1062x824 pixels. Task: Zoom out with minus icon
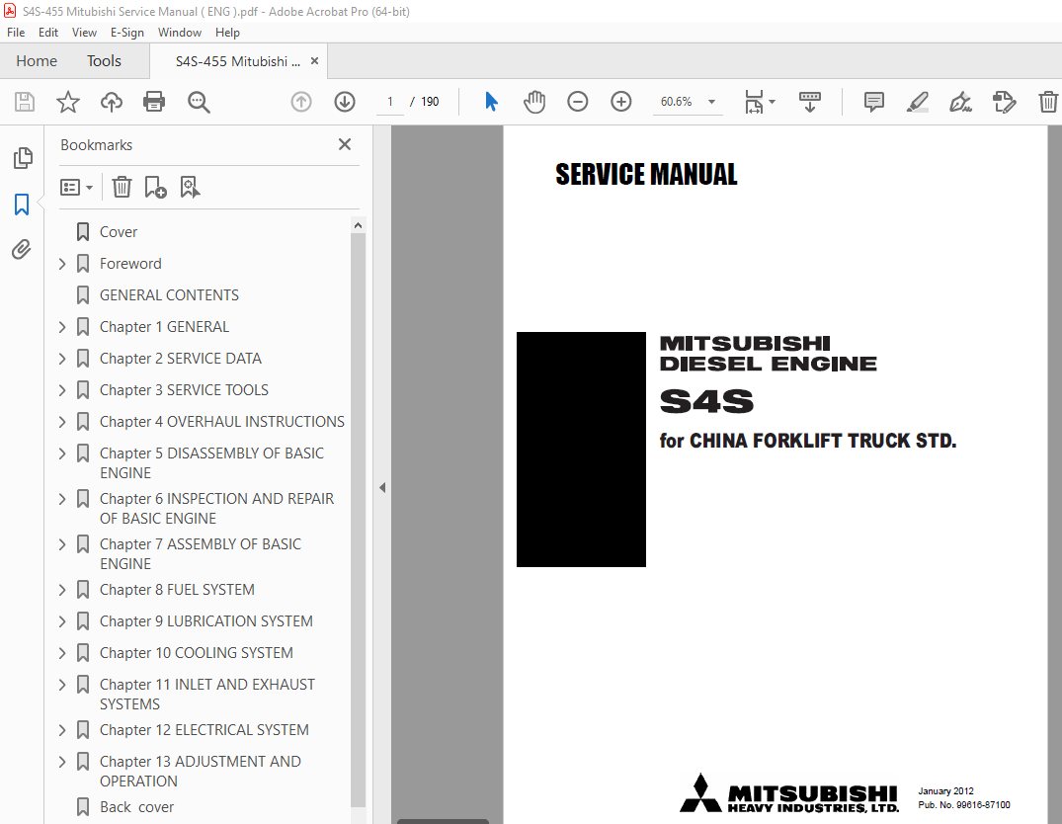tap(578, 102)
